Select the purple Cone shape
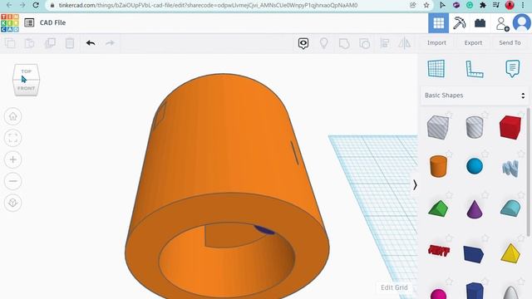Image resolution: width=532 pixels, height=299 pixels. 475,208
